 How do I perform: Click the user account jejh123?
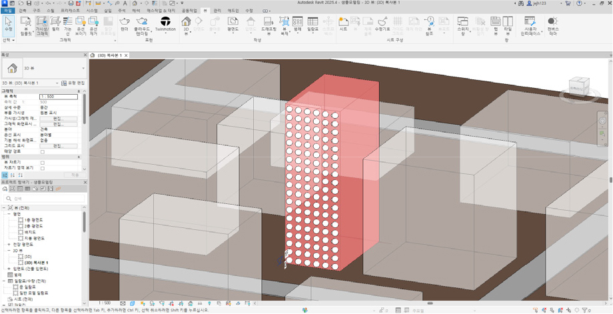point(538,3)
